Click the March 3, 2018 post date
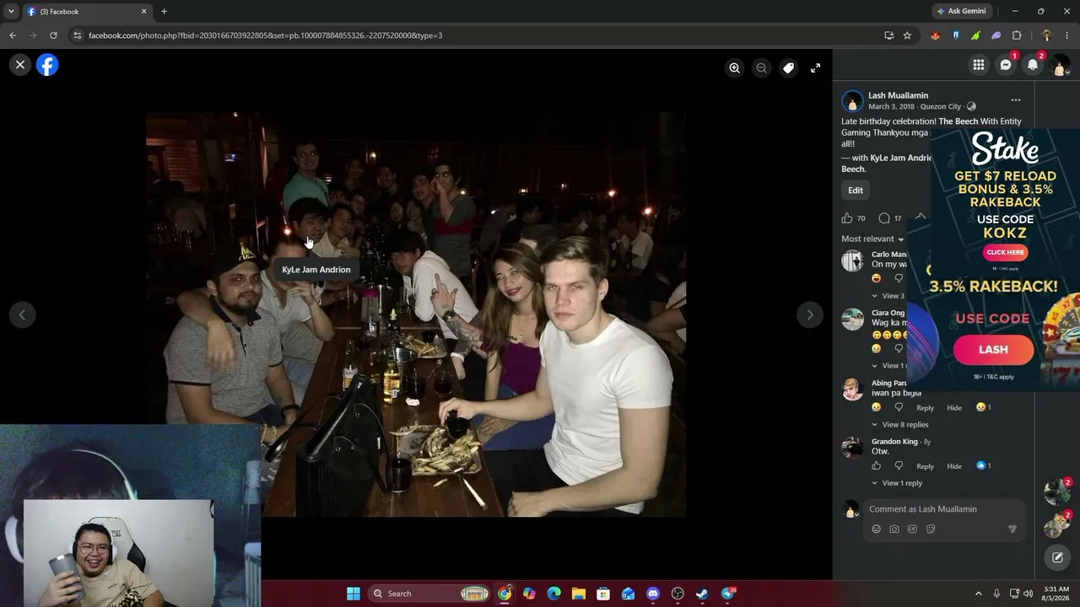1080x607 pixels. [x=891, y=107]
